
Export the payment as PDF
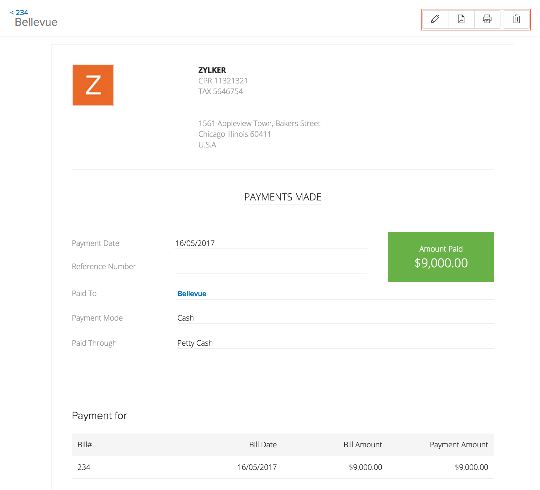461,19
